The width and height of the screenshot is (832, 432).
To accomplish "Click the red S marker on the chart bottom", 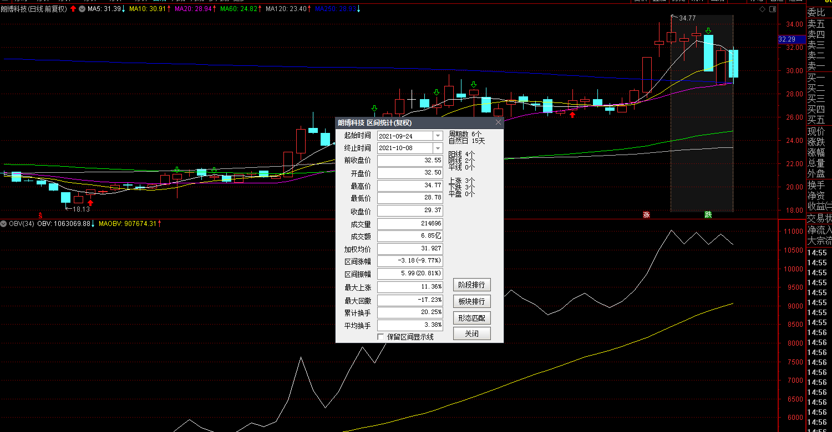I will coord(40,214).
